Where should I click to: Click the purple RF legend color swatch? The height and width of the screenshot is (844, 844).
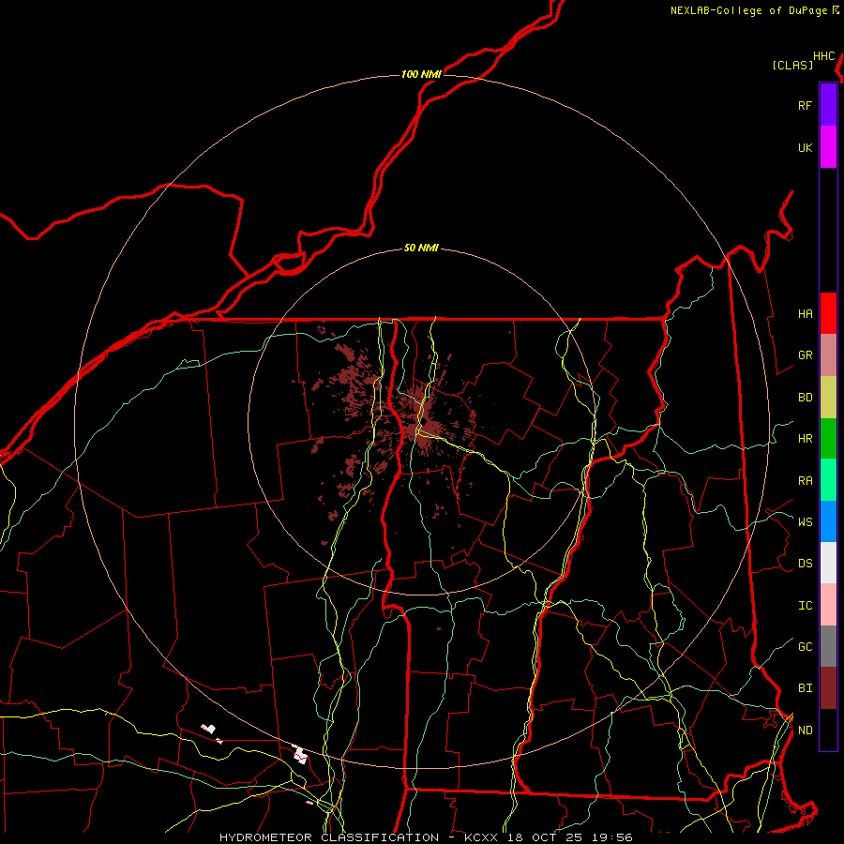(828, 104)
